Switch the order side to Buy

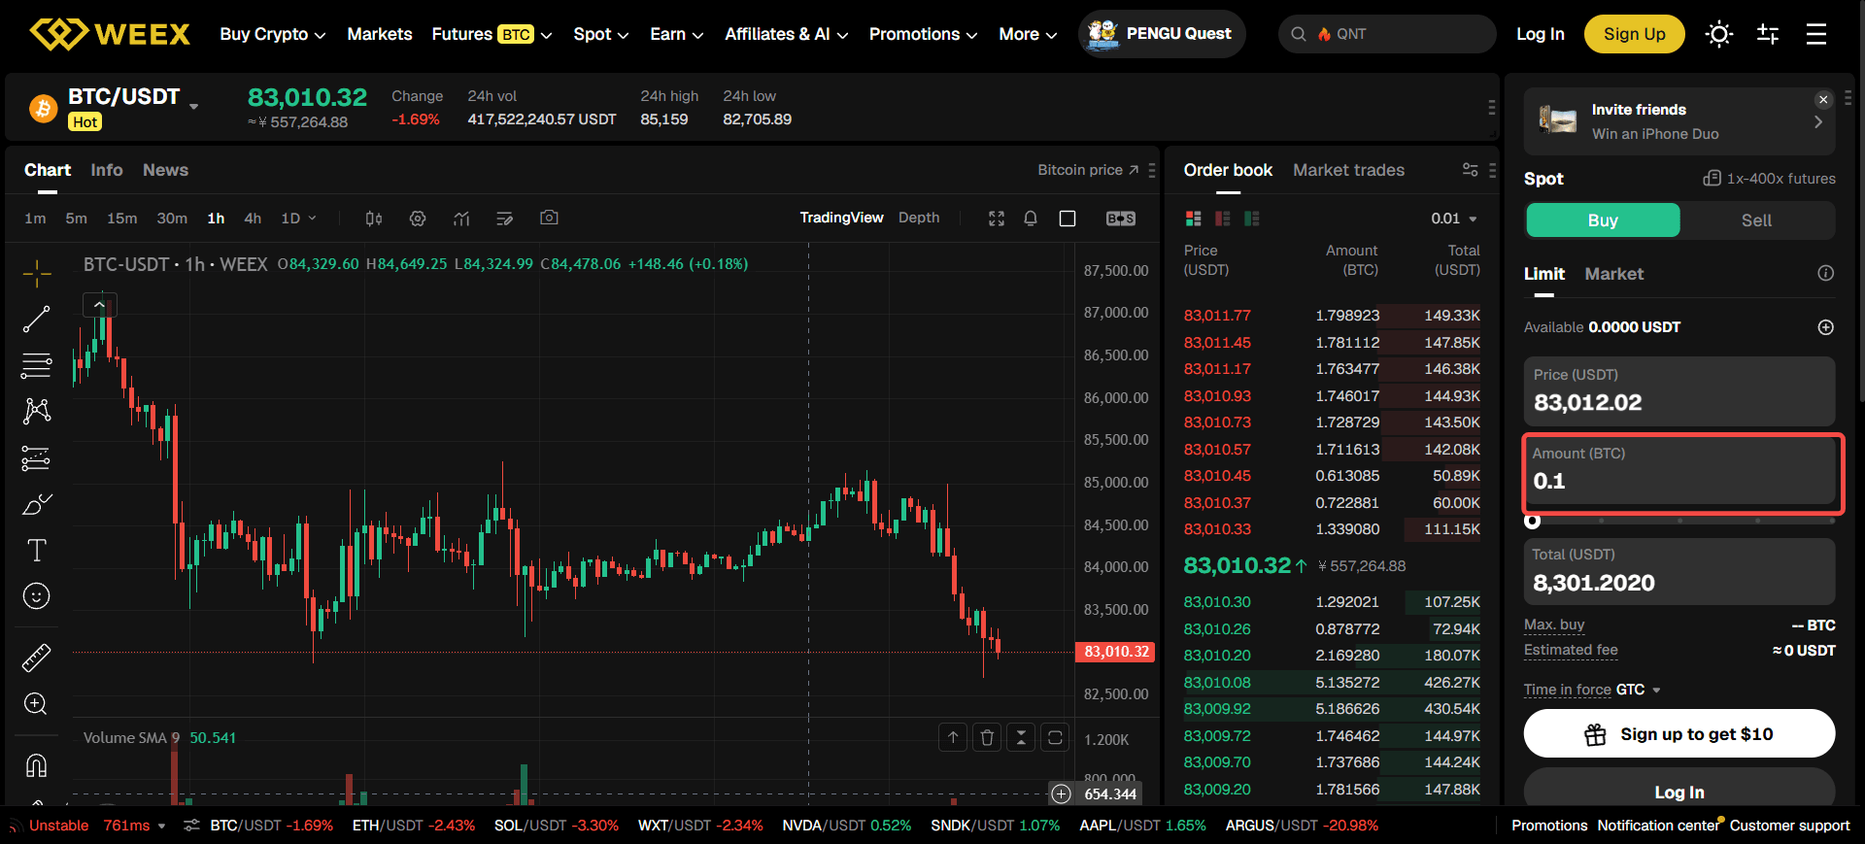1603,220
